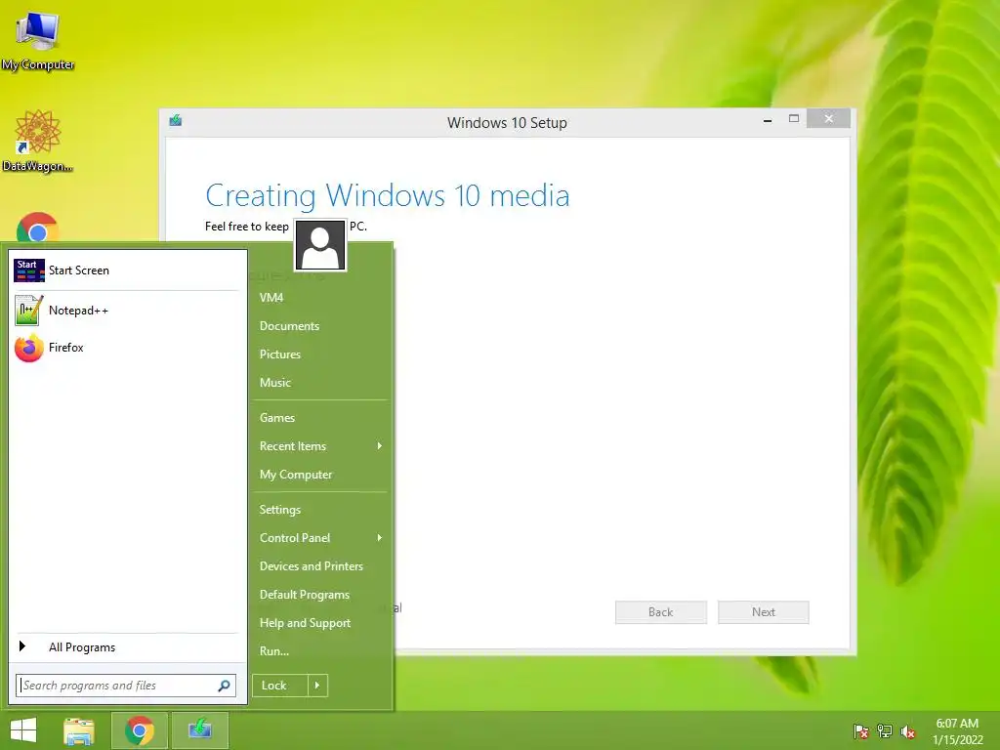Open the Start Screen entry's icon

[x=29, y=271]
